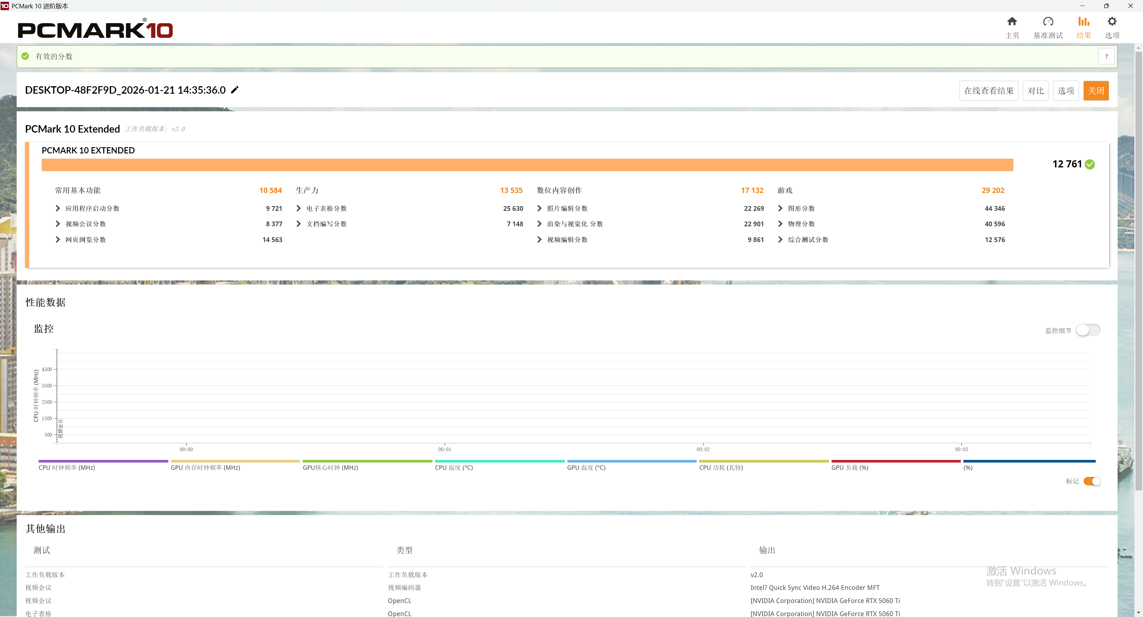The height and width of the screenshot is (617, 1143).
Task: Expand the spreadsheet score (电子表格分数) row
Action: tap(299, 208)
